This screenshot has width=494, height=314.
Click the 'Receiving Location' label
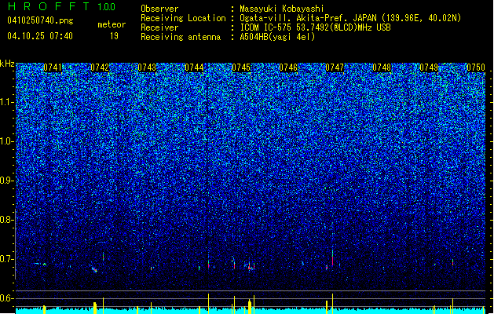pos(183,18)
